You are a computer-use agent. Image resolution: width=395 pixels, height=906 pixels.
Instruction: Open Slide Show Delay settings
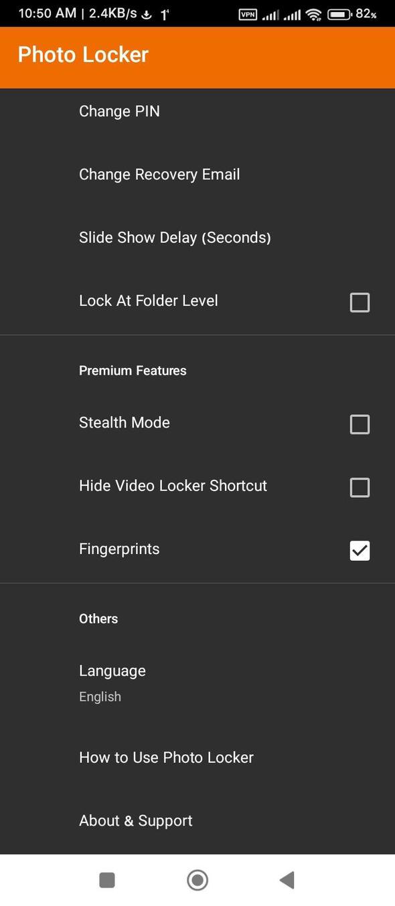(x=175, y=238)
